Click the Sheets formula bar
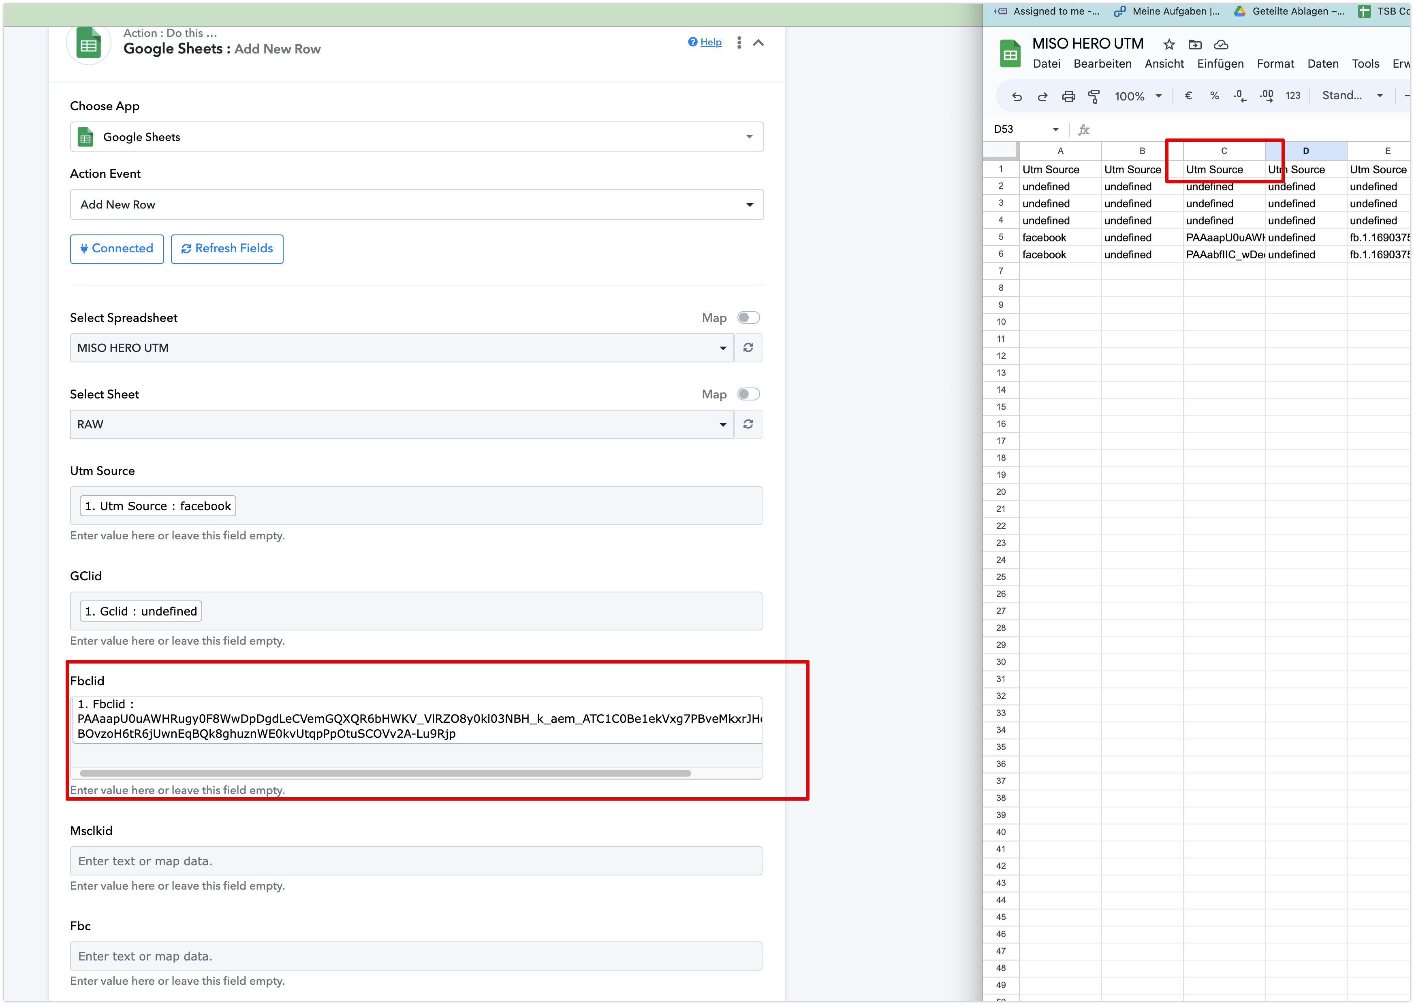Image resolution: width=1414 pixels, height=1005 pixels. (x=1251, y=129)
